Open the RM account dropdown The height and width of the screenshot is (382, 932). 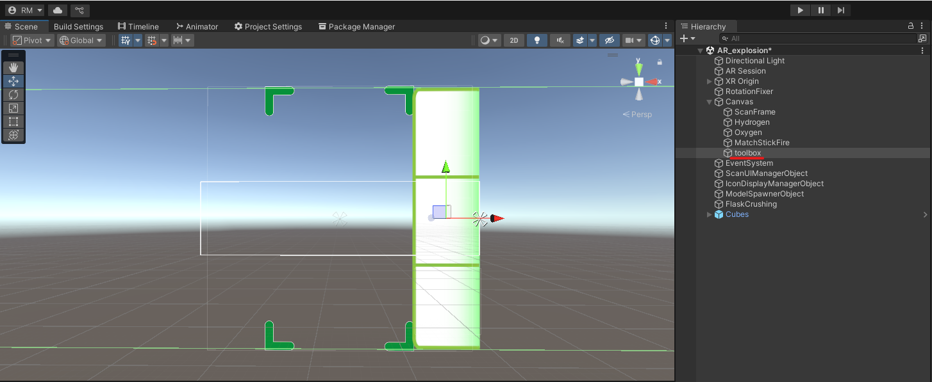pos(25,10)
